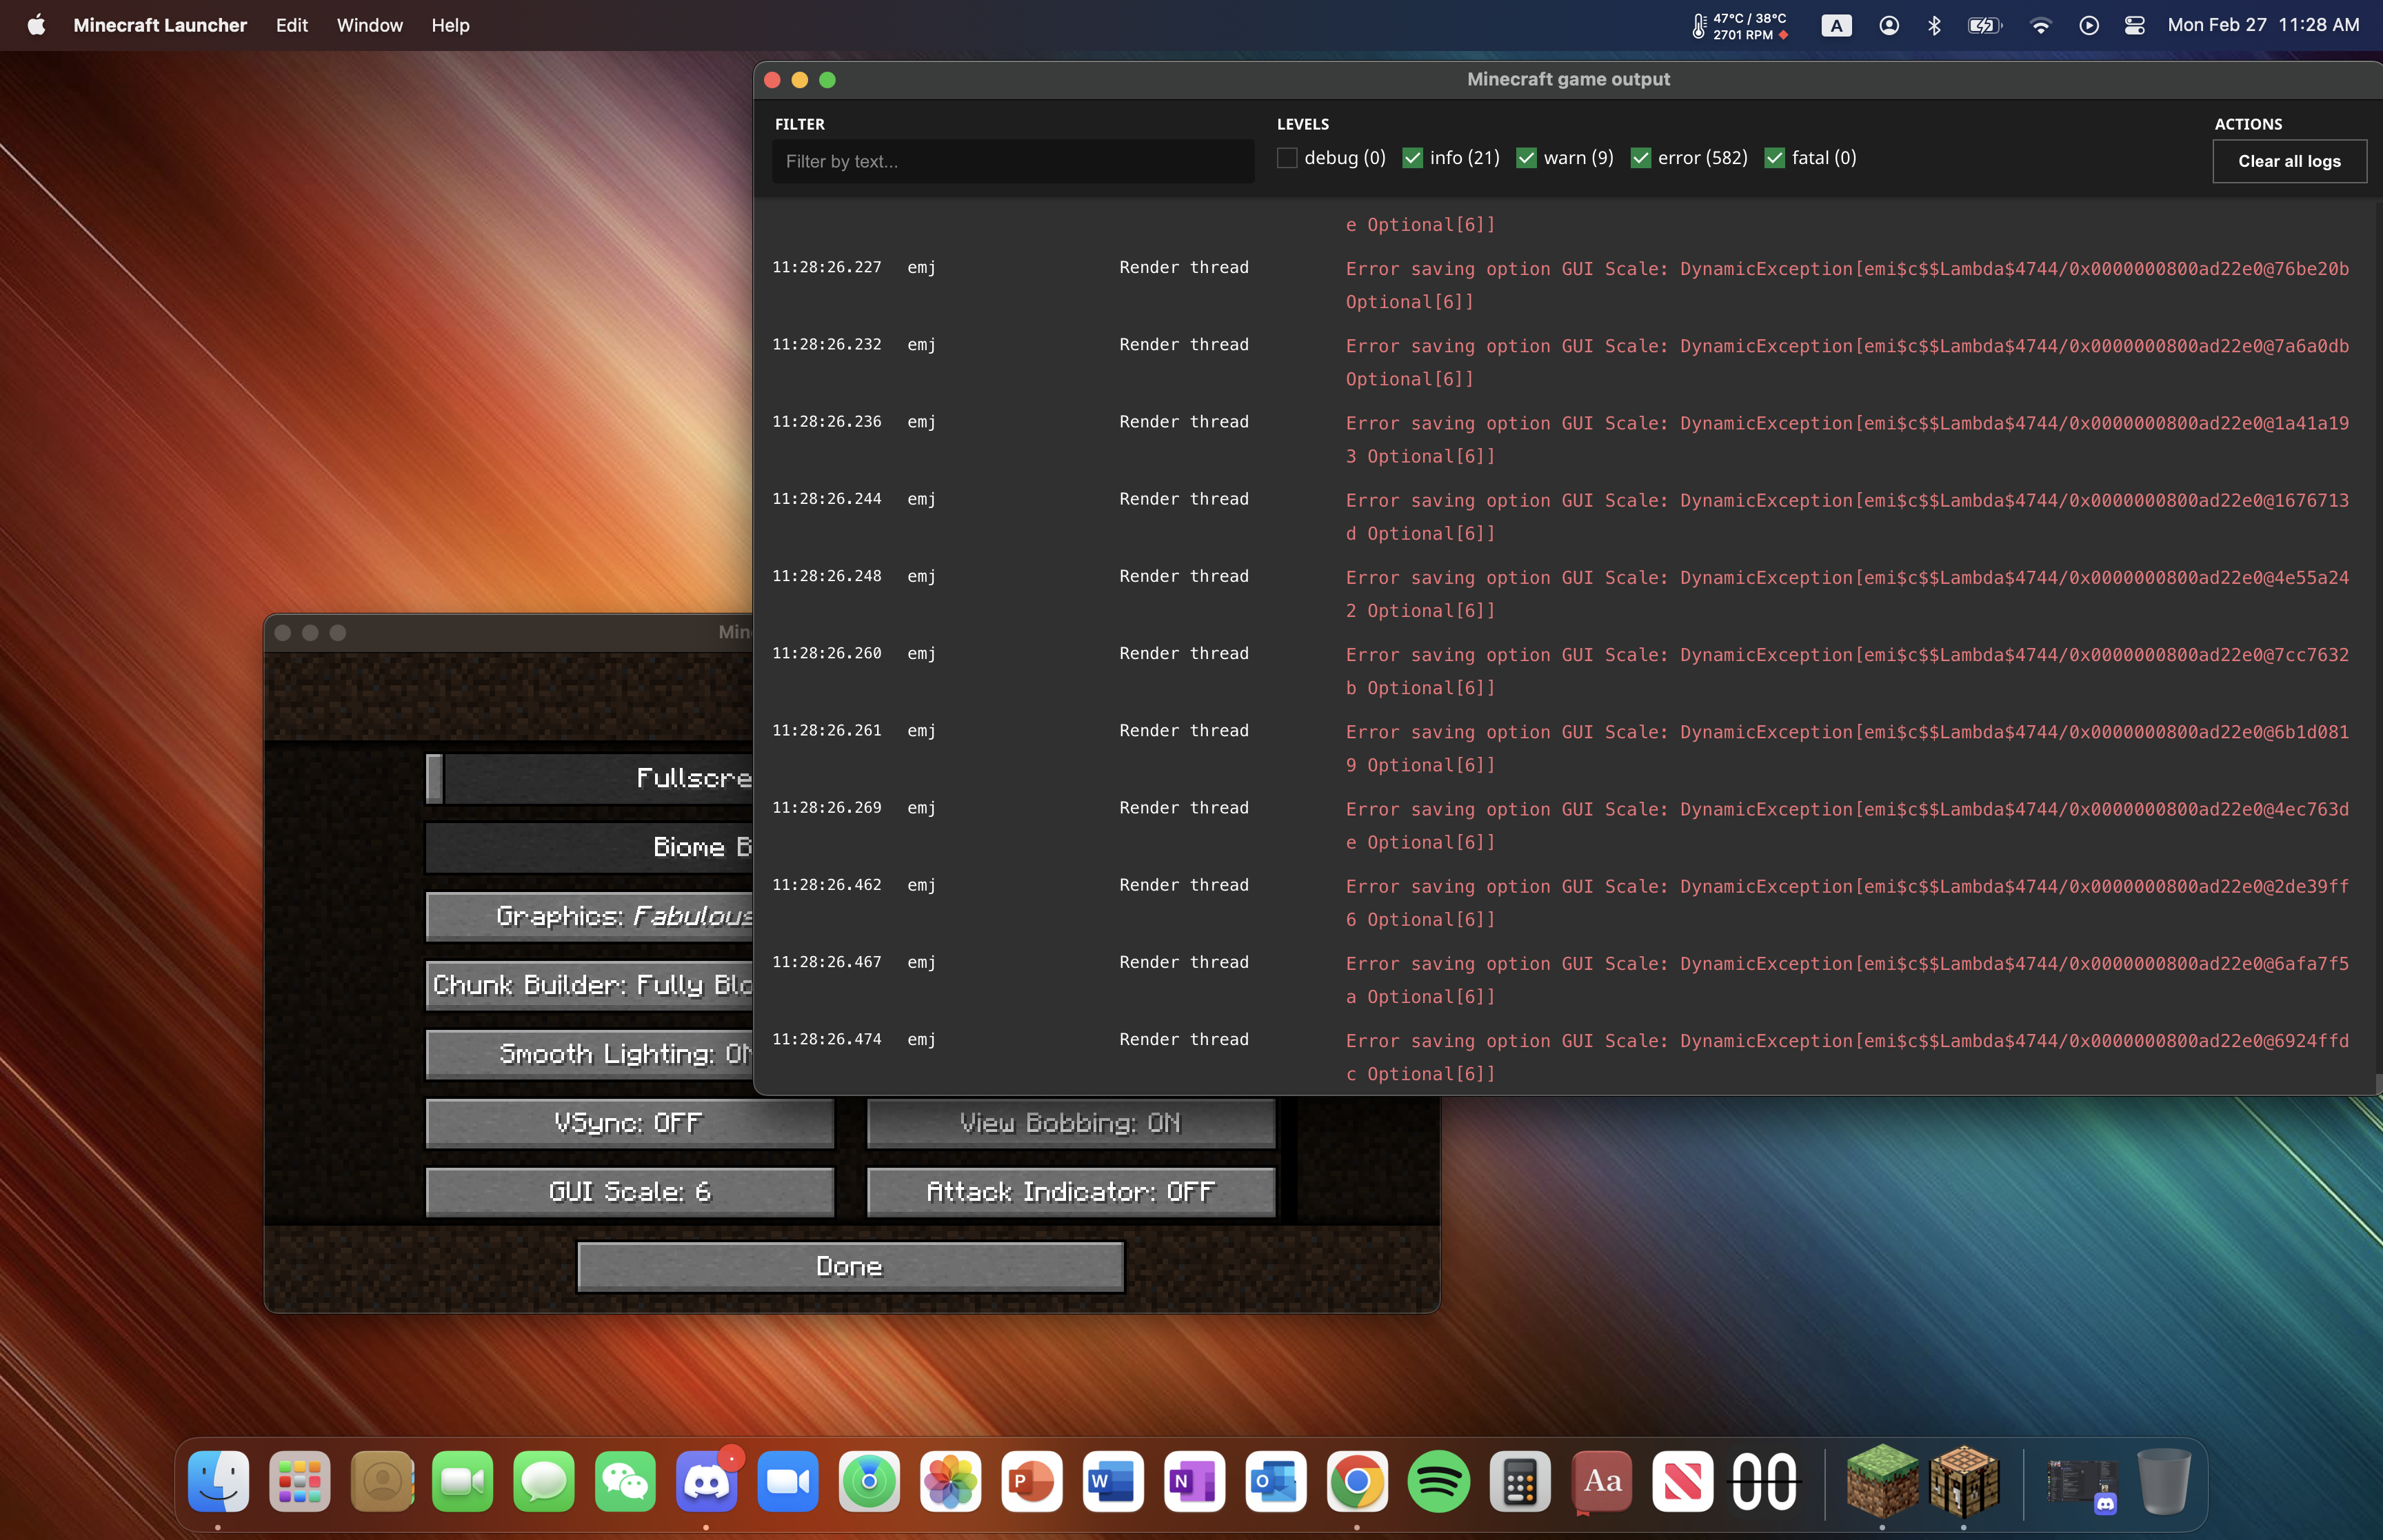Uncheck the error log level

click(x=1640, y=158)
